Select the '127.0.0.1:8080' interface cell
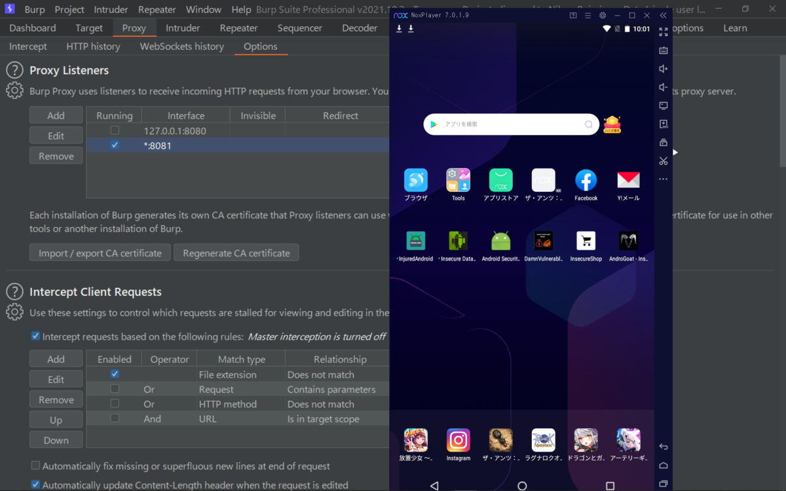The image size is (786, 491). click(185, 131)
